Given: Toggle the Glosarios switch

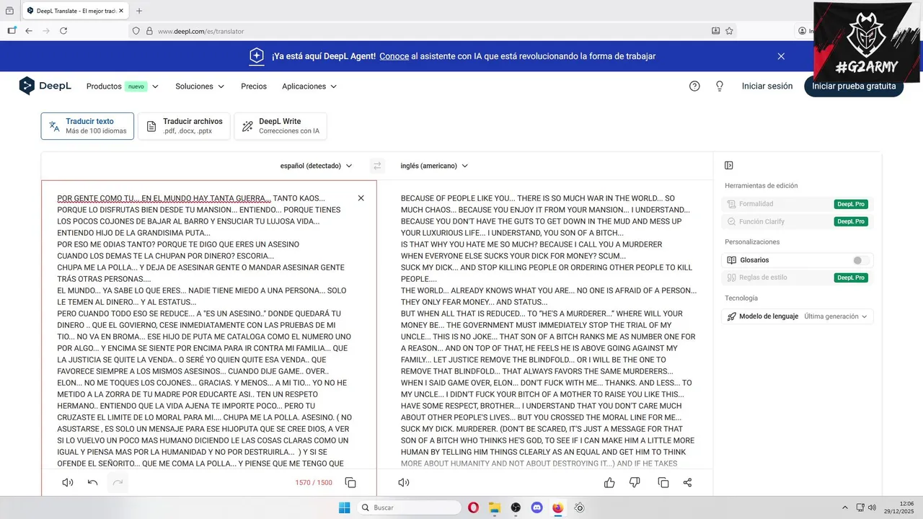Looking at the screenshot, I should pos(860,260).
